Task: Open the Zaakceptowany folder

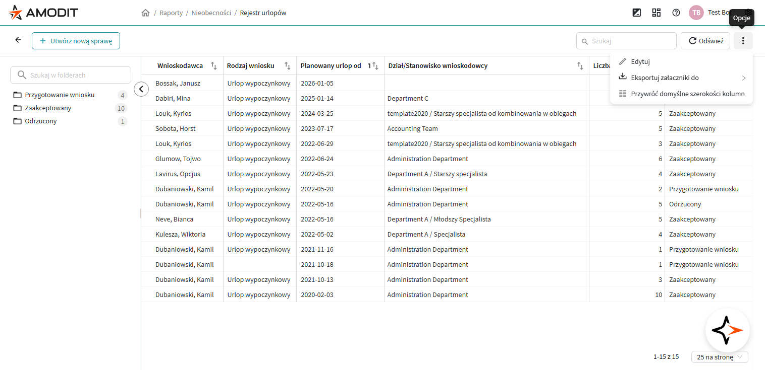Action: pos(48,108)
